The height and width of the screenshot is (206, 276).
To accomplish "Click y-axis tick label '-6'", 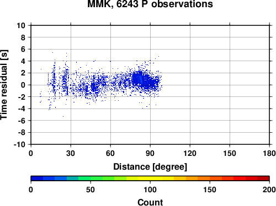I will click(22, 121).
